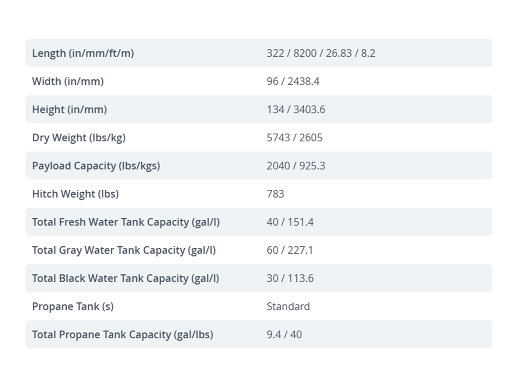Image resolution: width=517 pixels, height=387 pixels.
Task: Select the hitch weight value 783
Action: point(275,194)
